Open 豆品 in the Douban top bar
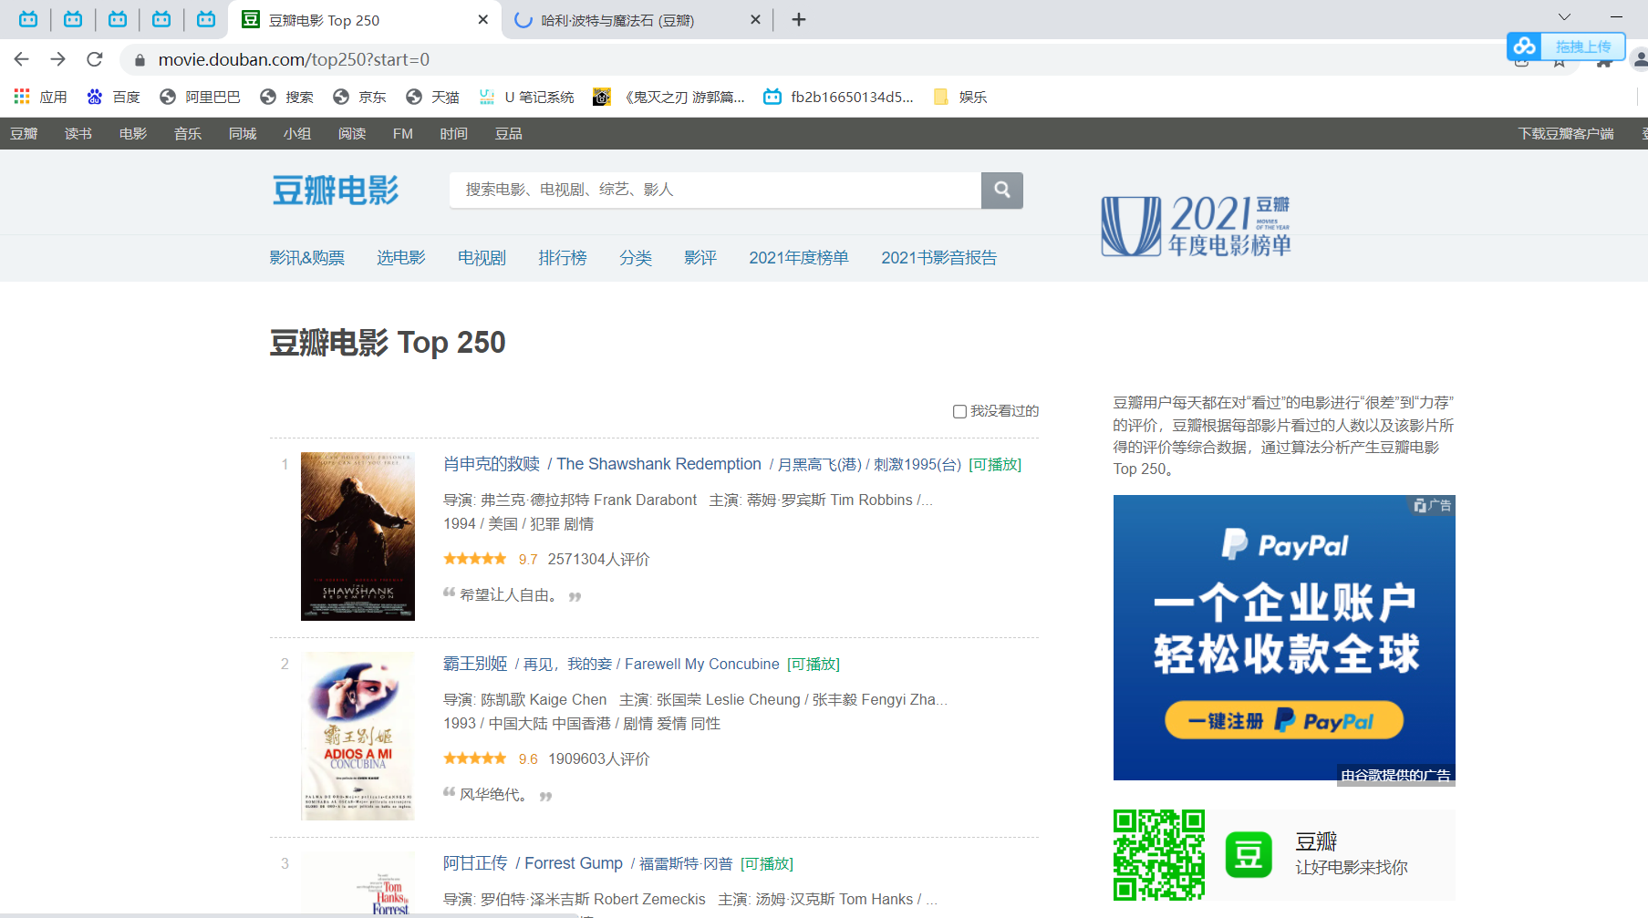 pos(509,134)
